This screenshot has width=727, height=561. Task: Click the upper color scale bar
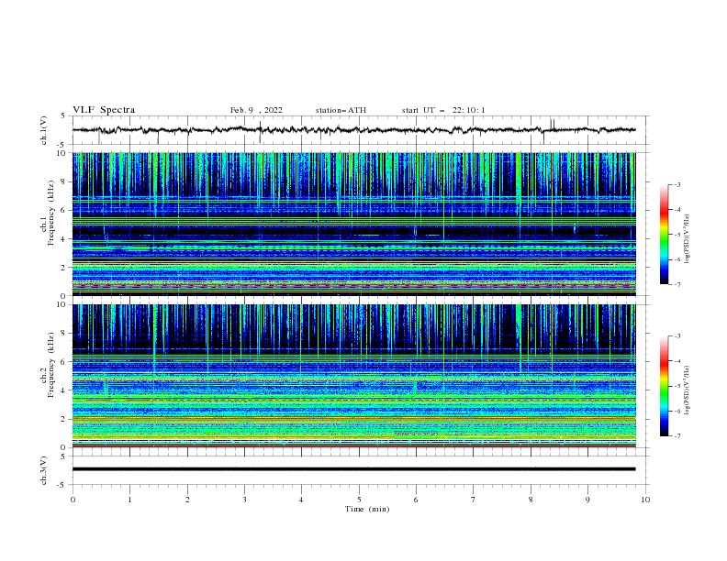point(664,235)
